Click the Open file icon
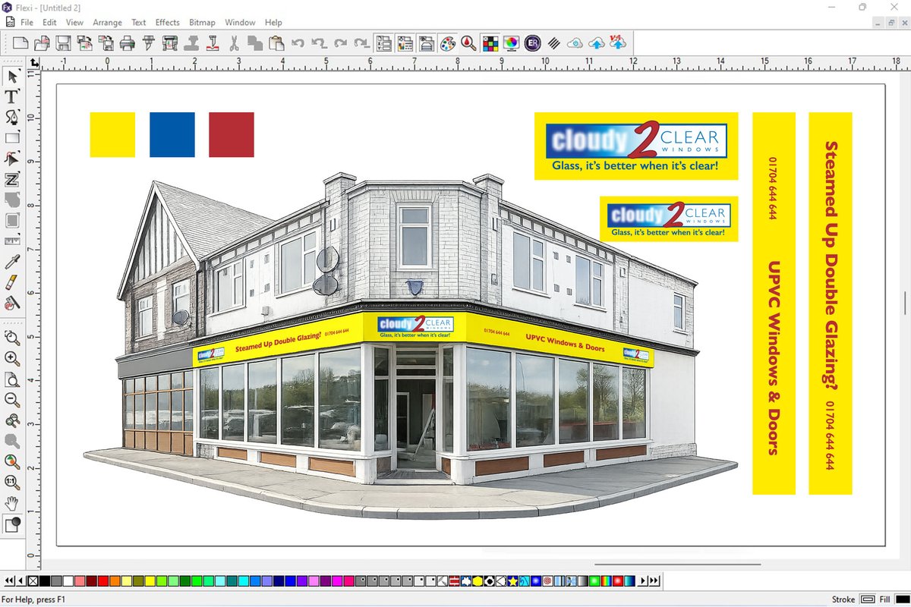The image size is (911, 607). click(43, 42)
